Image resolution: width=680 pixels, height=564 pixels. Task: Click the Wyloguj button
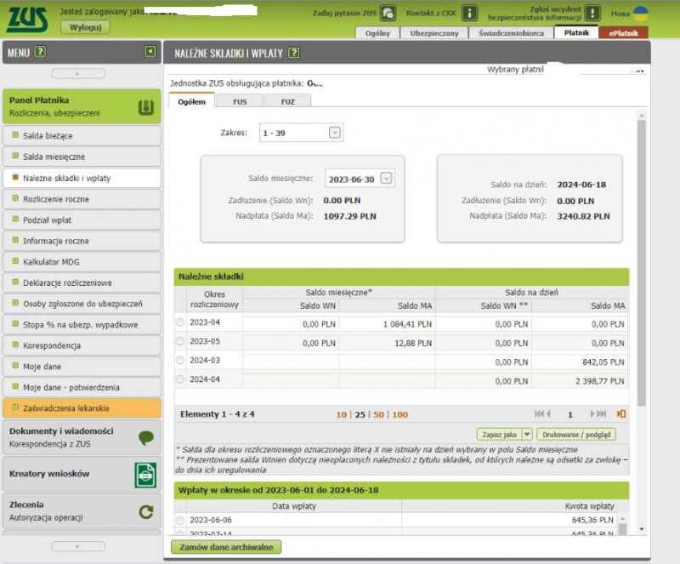click(x=85, y=27)
